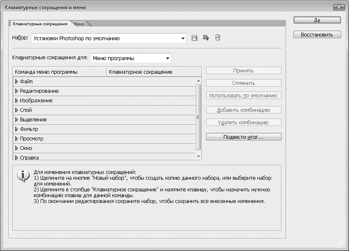This screenshot has height=251, width=349.
Task: Click the Восстановить button
Action: click(317, 34)
